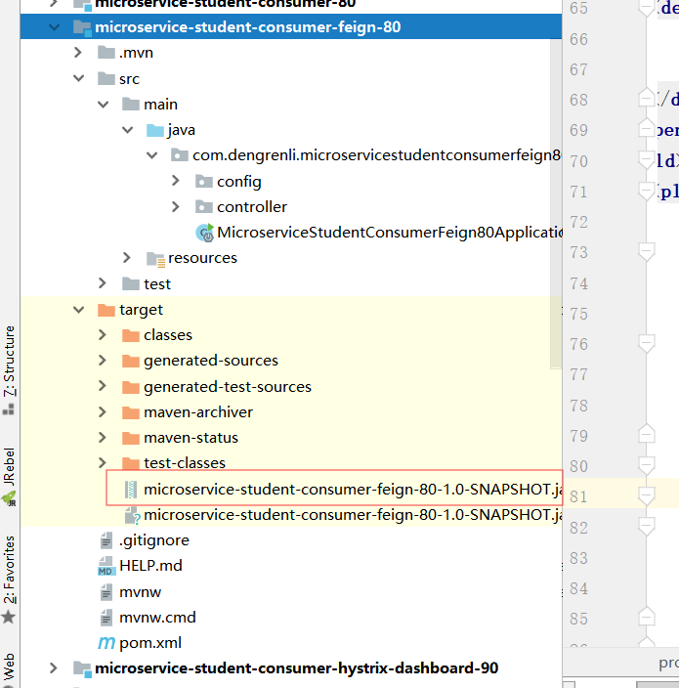Expand the classes folder arrow

point(103,335)
